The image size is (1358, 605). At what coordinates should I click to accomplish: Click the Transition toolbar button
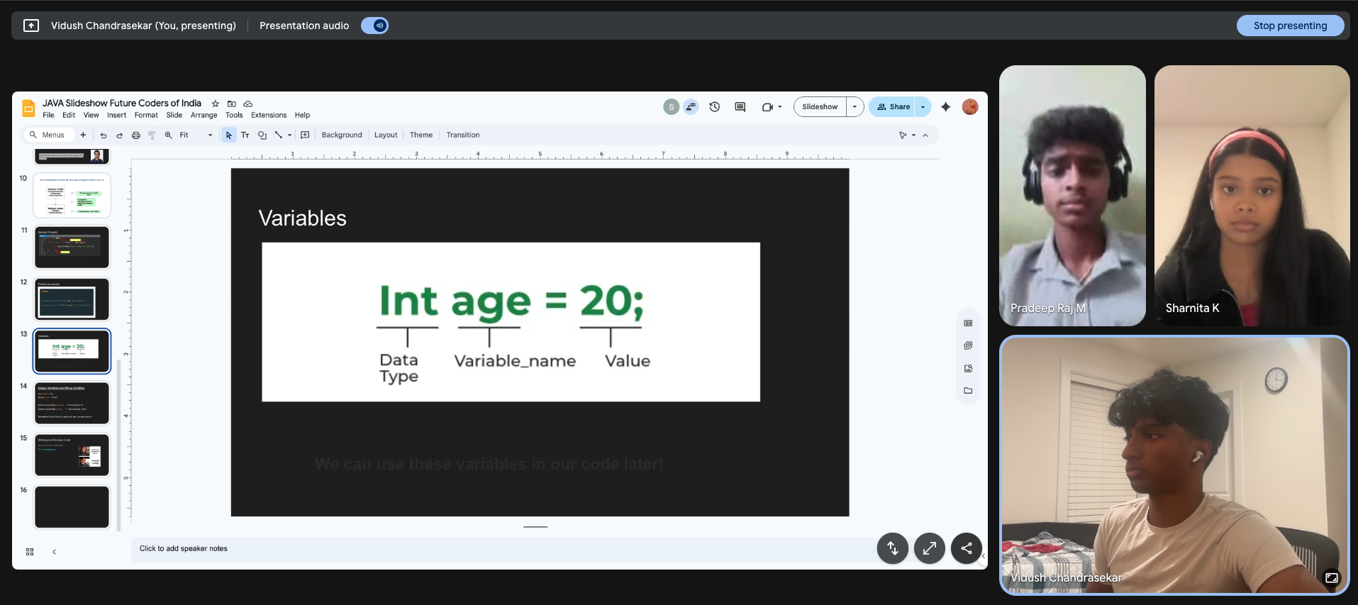pyautogui.click(x=462, y=135)
